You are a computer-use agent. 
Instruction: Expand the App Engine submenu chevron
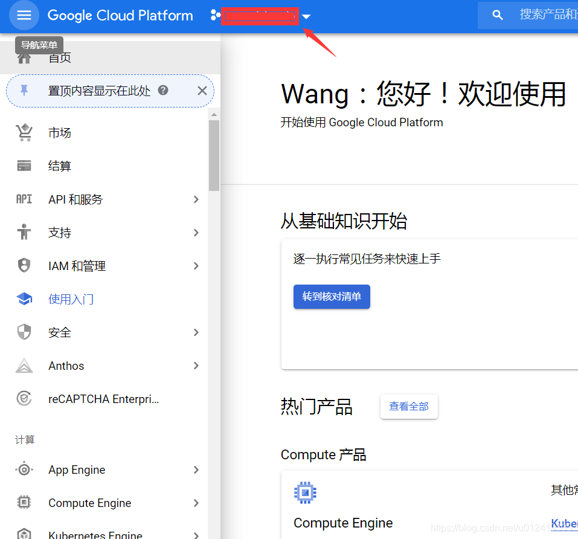pyautogui.click(x=196, y=470)
